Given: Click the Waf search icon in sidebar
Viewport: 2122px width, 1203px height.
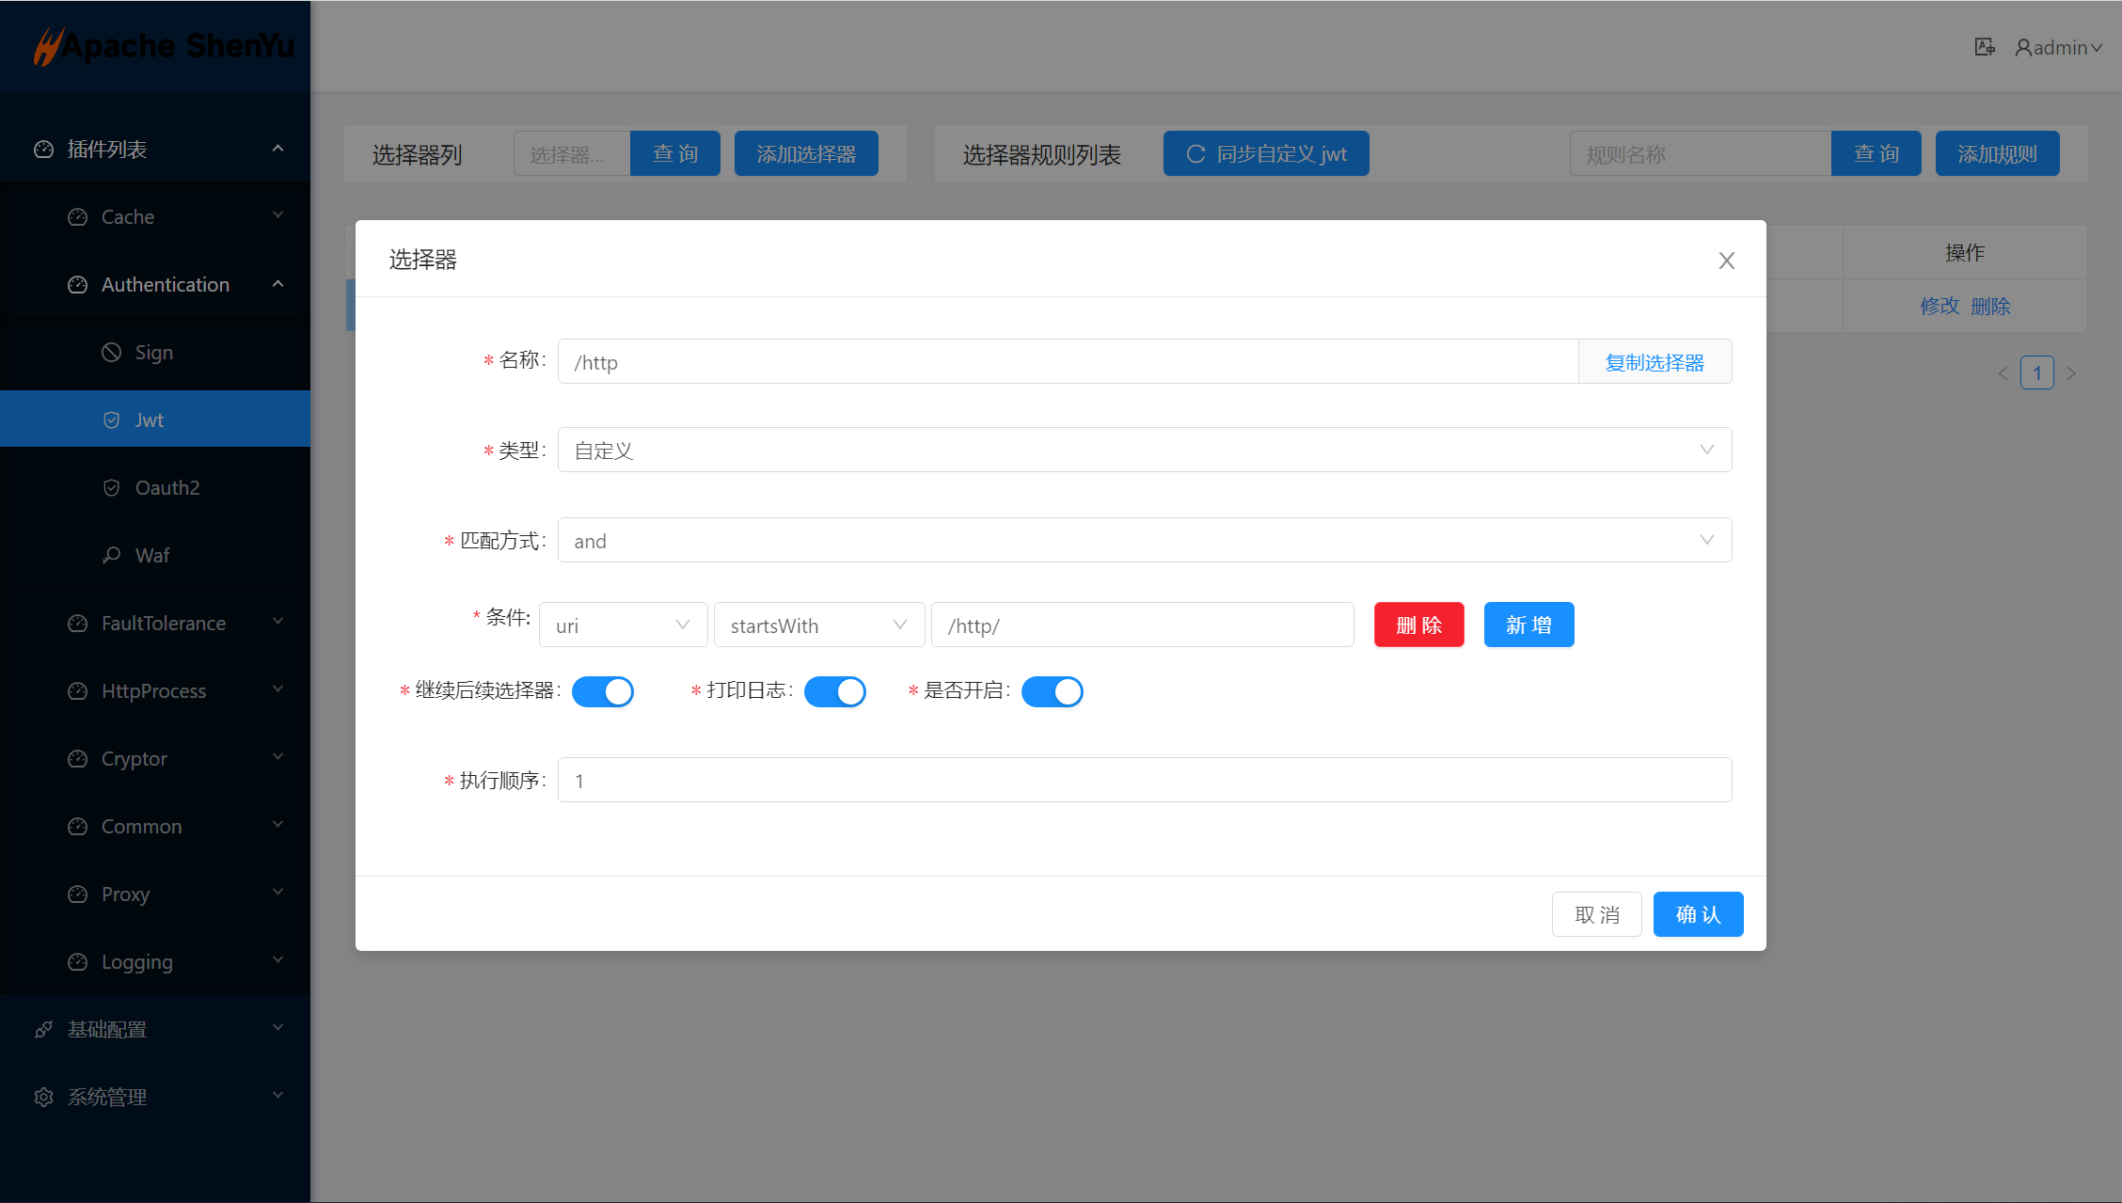Looking at the screenshot, I should click(x=112, y=555).
